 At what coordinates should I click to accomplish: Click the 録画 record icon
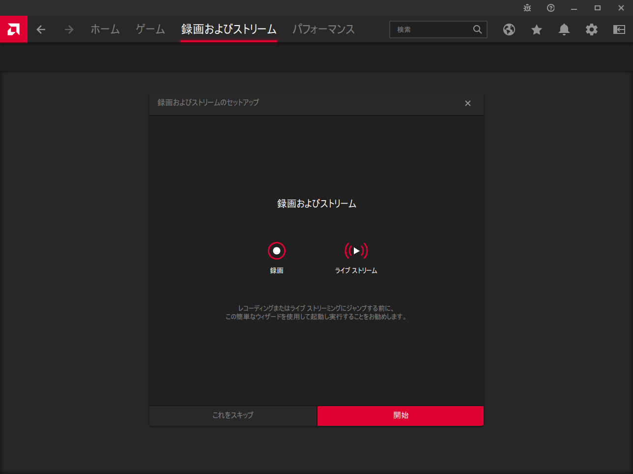pyautogui.click(x=277, y=251)
